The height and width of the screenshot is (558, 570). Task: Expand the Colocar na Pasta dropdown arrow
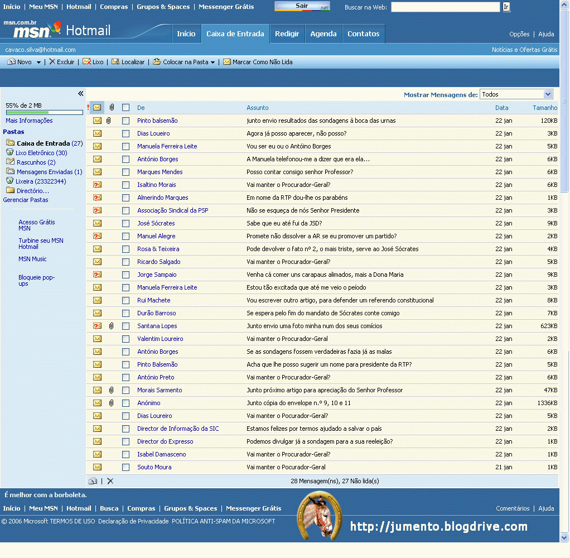click(x=212, y=62)
